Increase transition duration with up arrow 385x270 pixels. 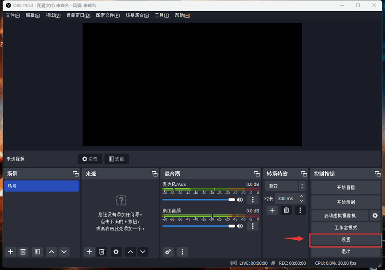pos(301,196)
